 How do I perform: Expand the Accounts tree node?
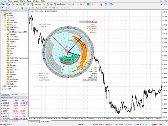(2, 15)
